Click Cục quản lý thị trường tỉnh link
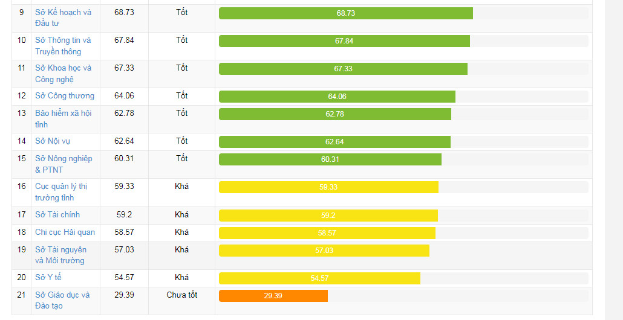 [x=61, y=191]
